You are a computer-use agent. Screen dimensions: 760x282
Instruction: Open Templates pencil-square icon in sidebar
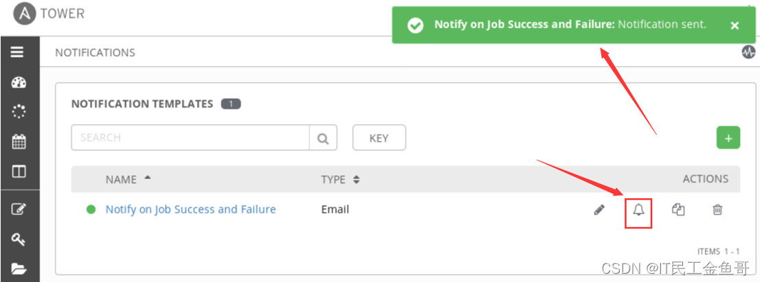(x=19, y=211)
